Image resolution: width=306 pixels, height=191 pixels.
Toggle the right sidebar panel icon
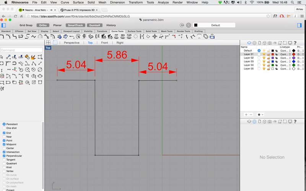point(299,25)
